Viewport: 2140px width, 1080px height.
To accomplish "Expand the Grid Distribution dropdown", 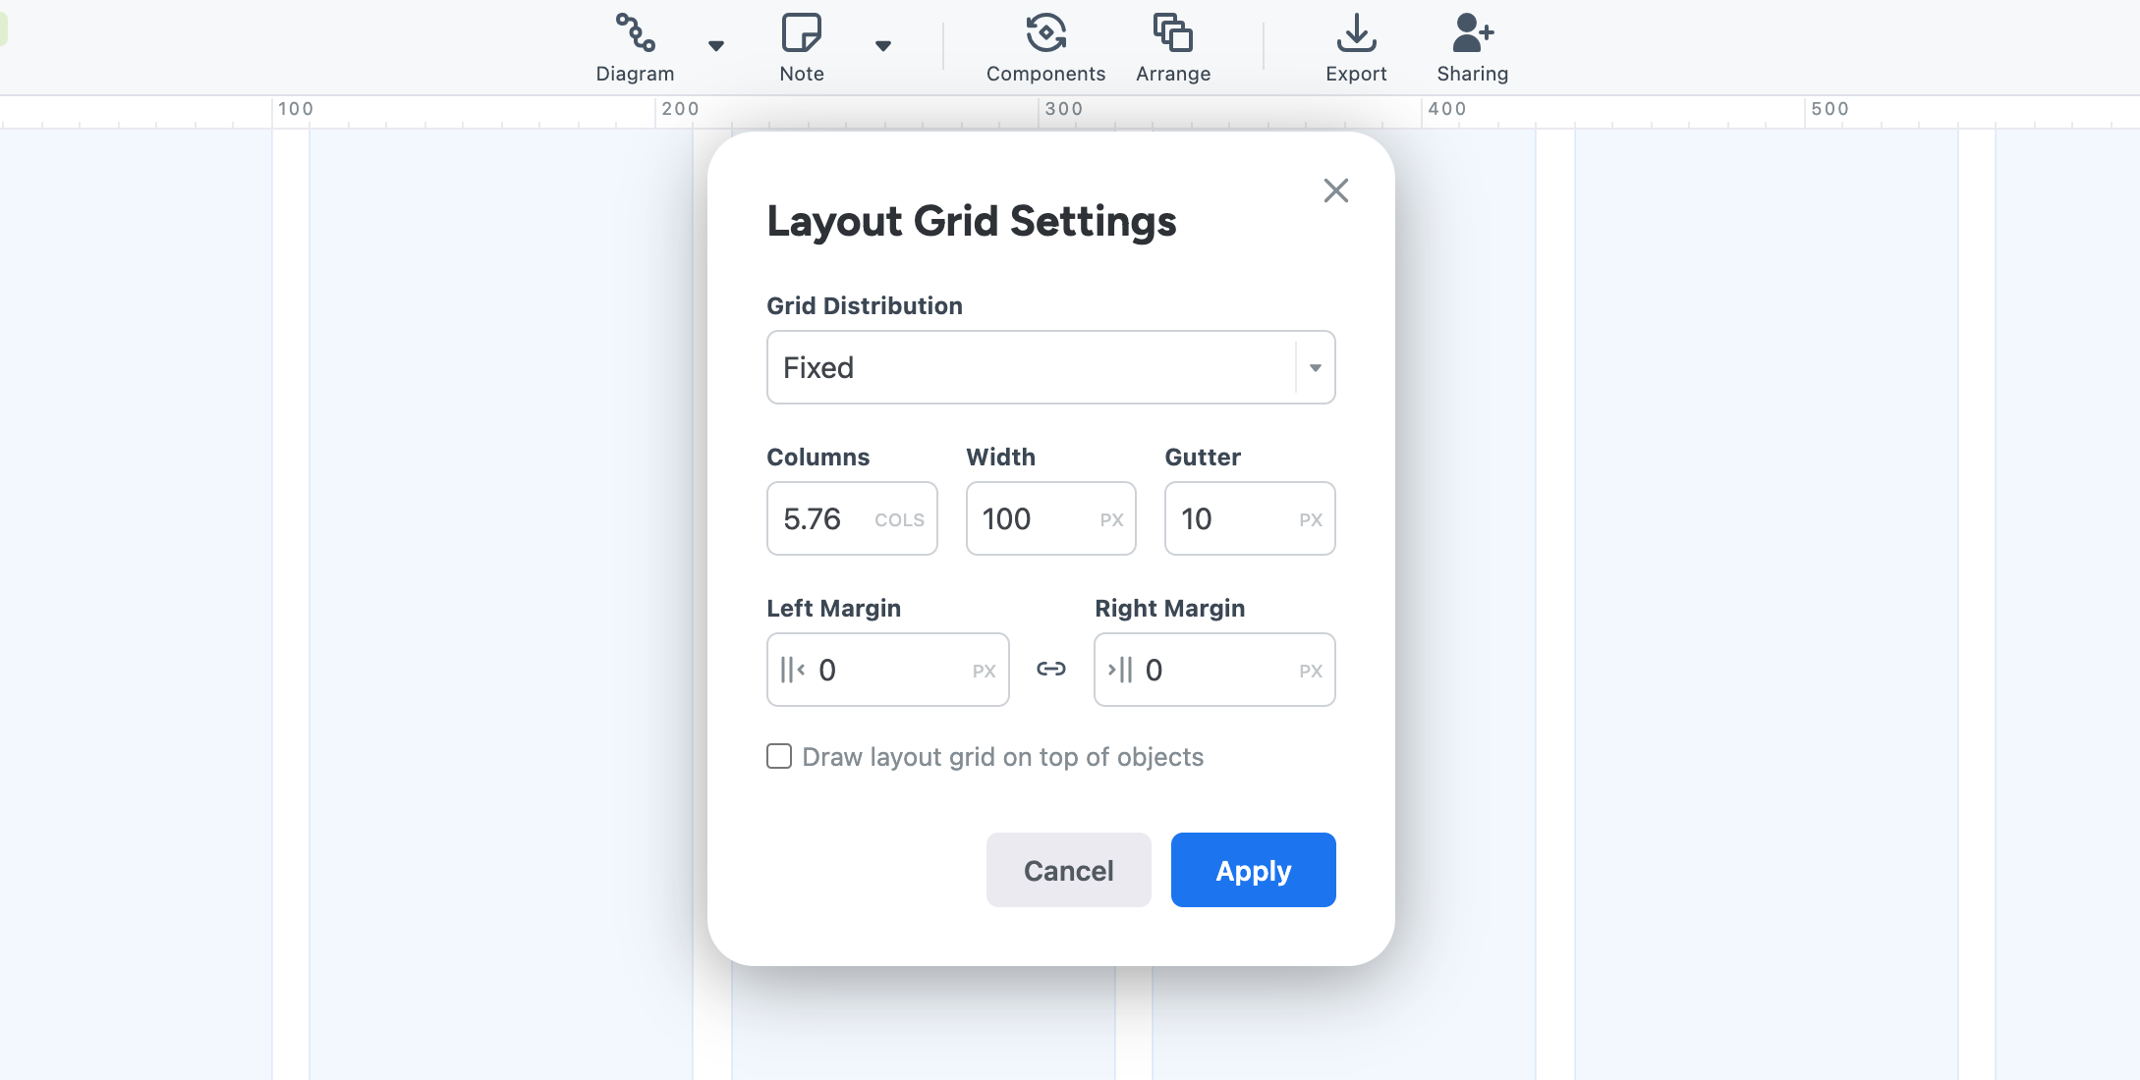I will [x=1051, y=368].
